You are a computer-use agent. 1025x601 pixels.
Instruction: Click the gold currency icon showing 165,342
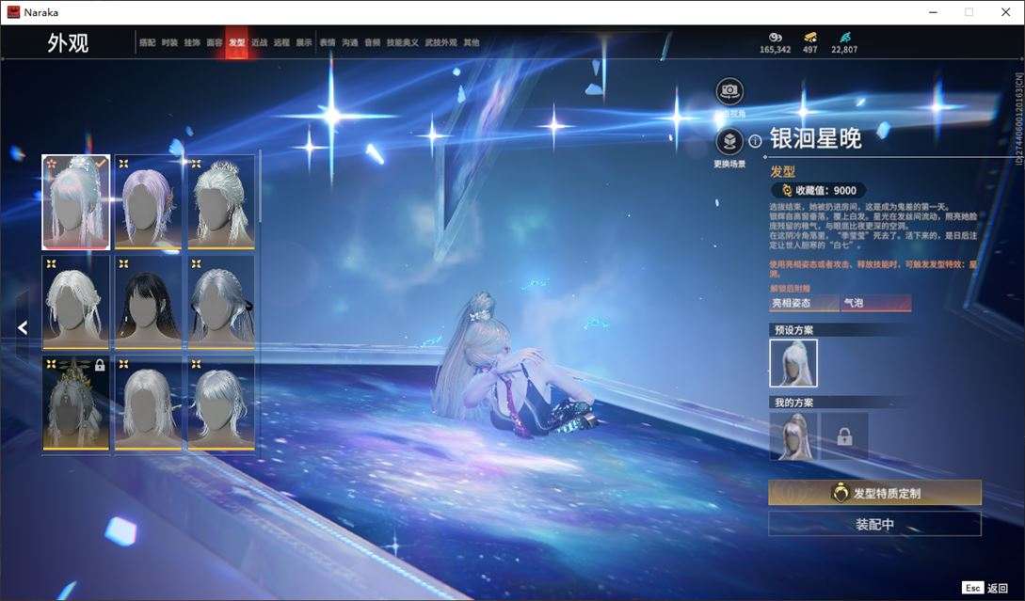click(776, 38)
